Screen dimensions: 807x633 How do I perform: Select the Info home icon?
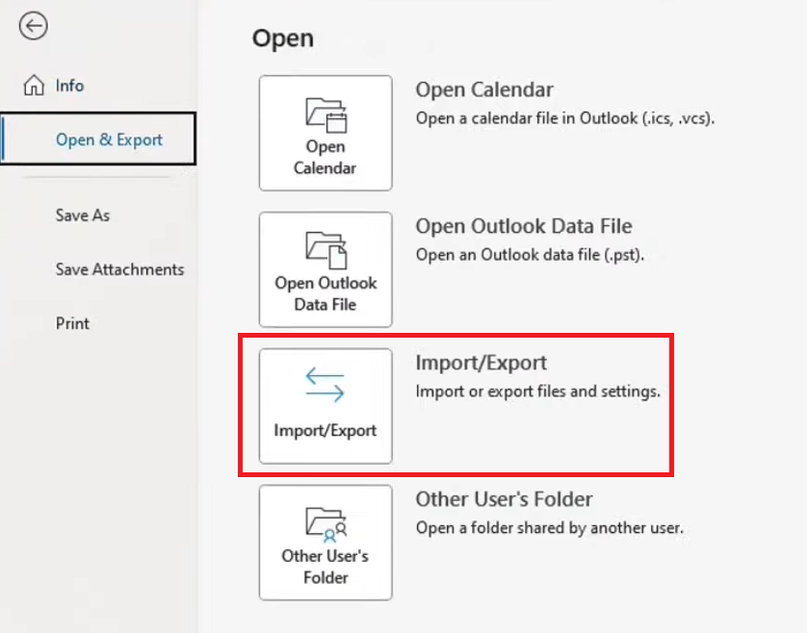[x=32, y=85]
